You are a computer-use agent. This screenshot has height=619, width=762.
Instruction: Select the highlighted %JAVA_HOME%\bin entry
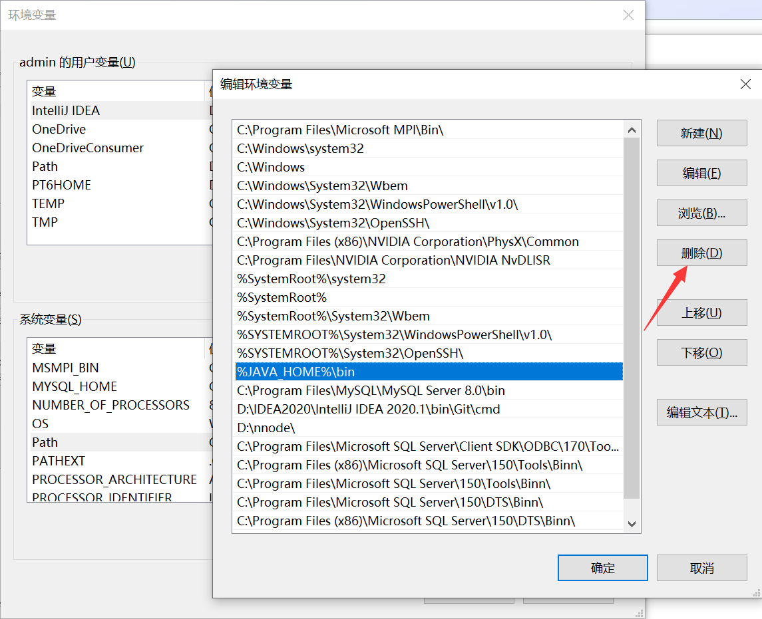pyautogui.click(x=429, y=372)
